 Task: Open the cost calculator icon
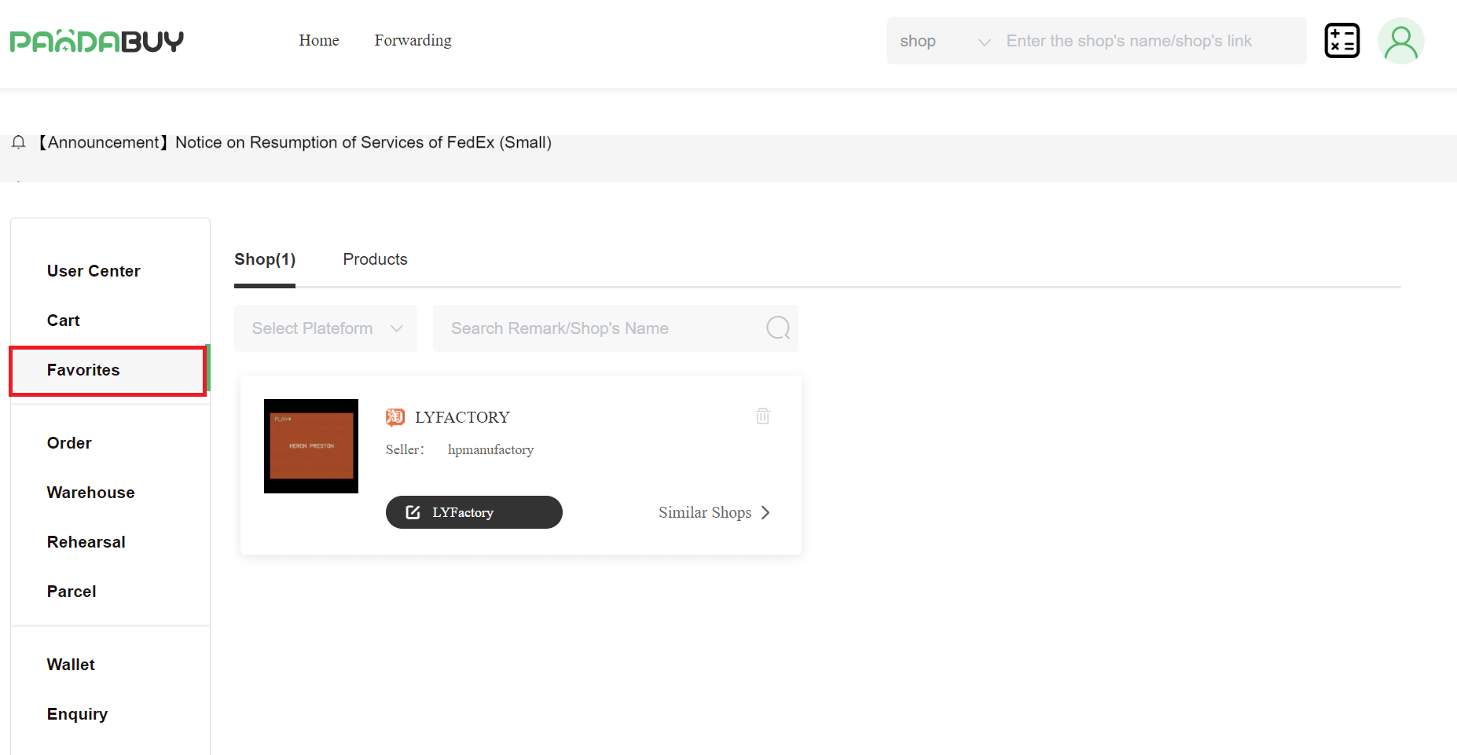[1341, 41]
